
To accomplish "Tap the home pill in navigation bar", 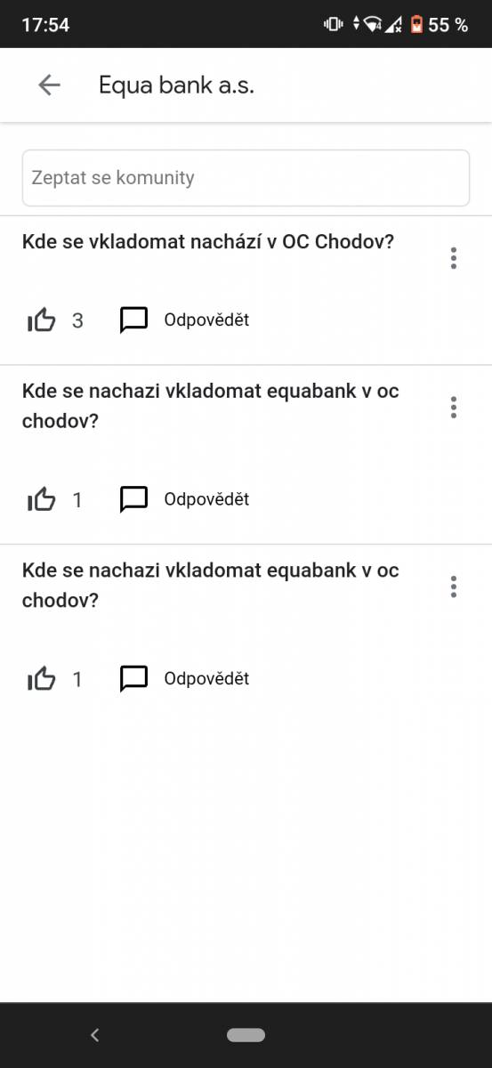I will click(x=246, y=1035).
